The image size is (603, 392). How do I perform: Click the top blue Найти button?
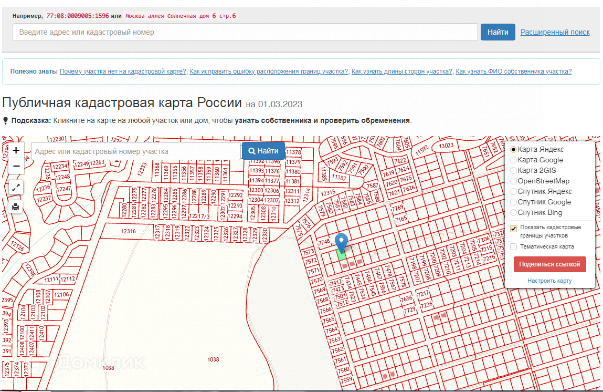click(x=498, y=32)
